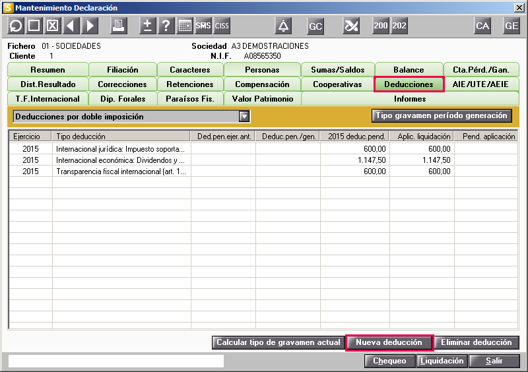Screen dimensions: 528x372
Task: Open help with the question mark icon
Action: [166, 26]
